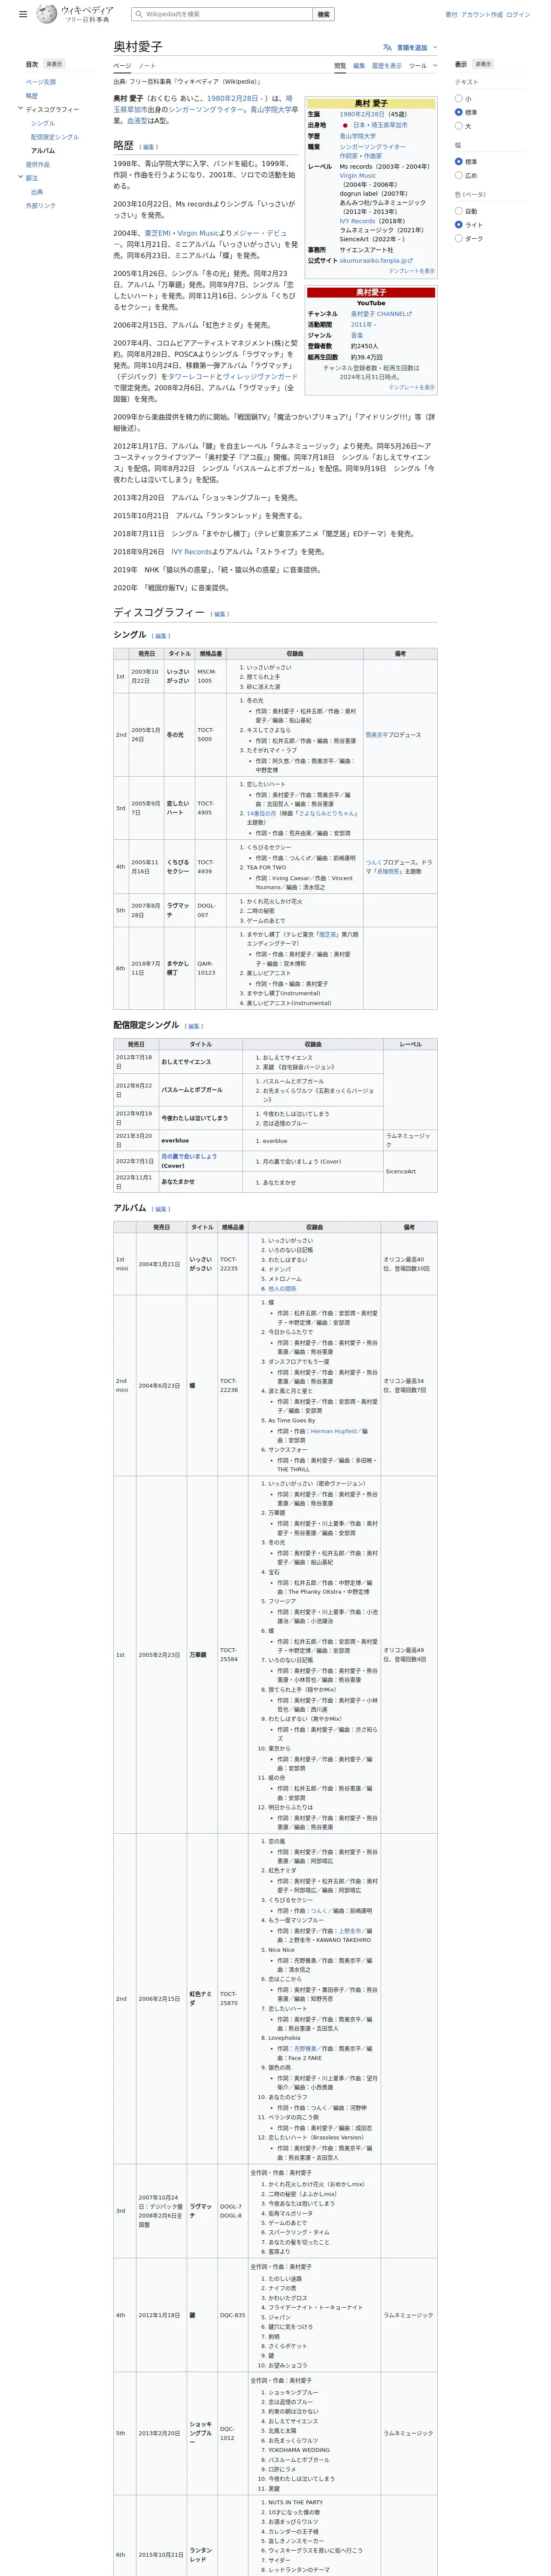This screenshot has height=2576, width=551.
Task: Jump to アルバム in contents sidebar
Action: pyautogui.click(x=43, y=151)
